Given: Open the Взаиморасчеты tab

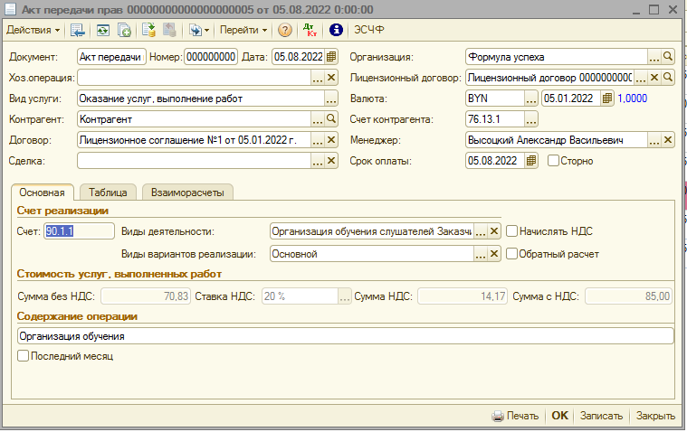Looking at the screenshot, I should (188, 192).
